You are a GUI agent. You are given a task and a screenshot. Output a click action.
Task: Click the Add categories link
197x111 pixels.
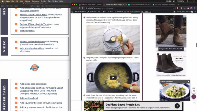[27, 31]
